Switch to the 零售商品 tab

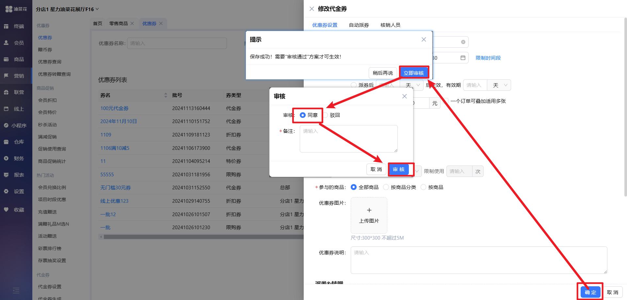119,23
